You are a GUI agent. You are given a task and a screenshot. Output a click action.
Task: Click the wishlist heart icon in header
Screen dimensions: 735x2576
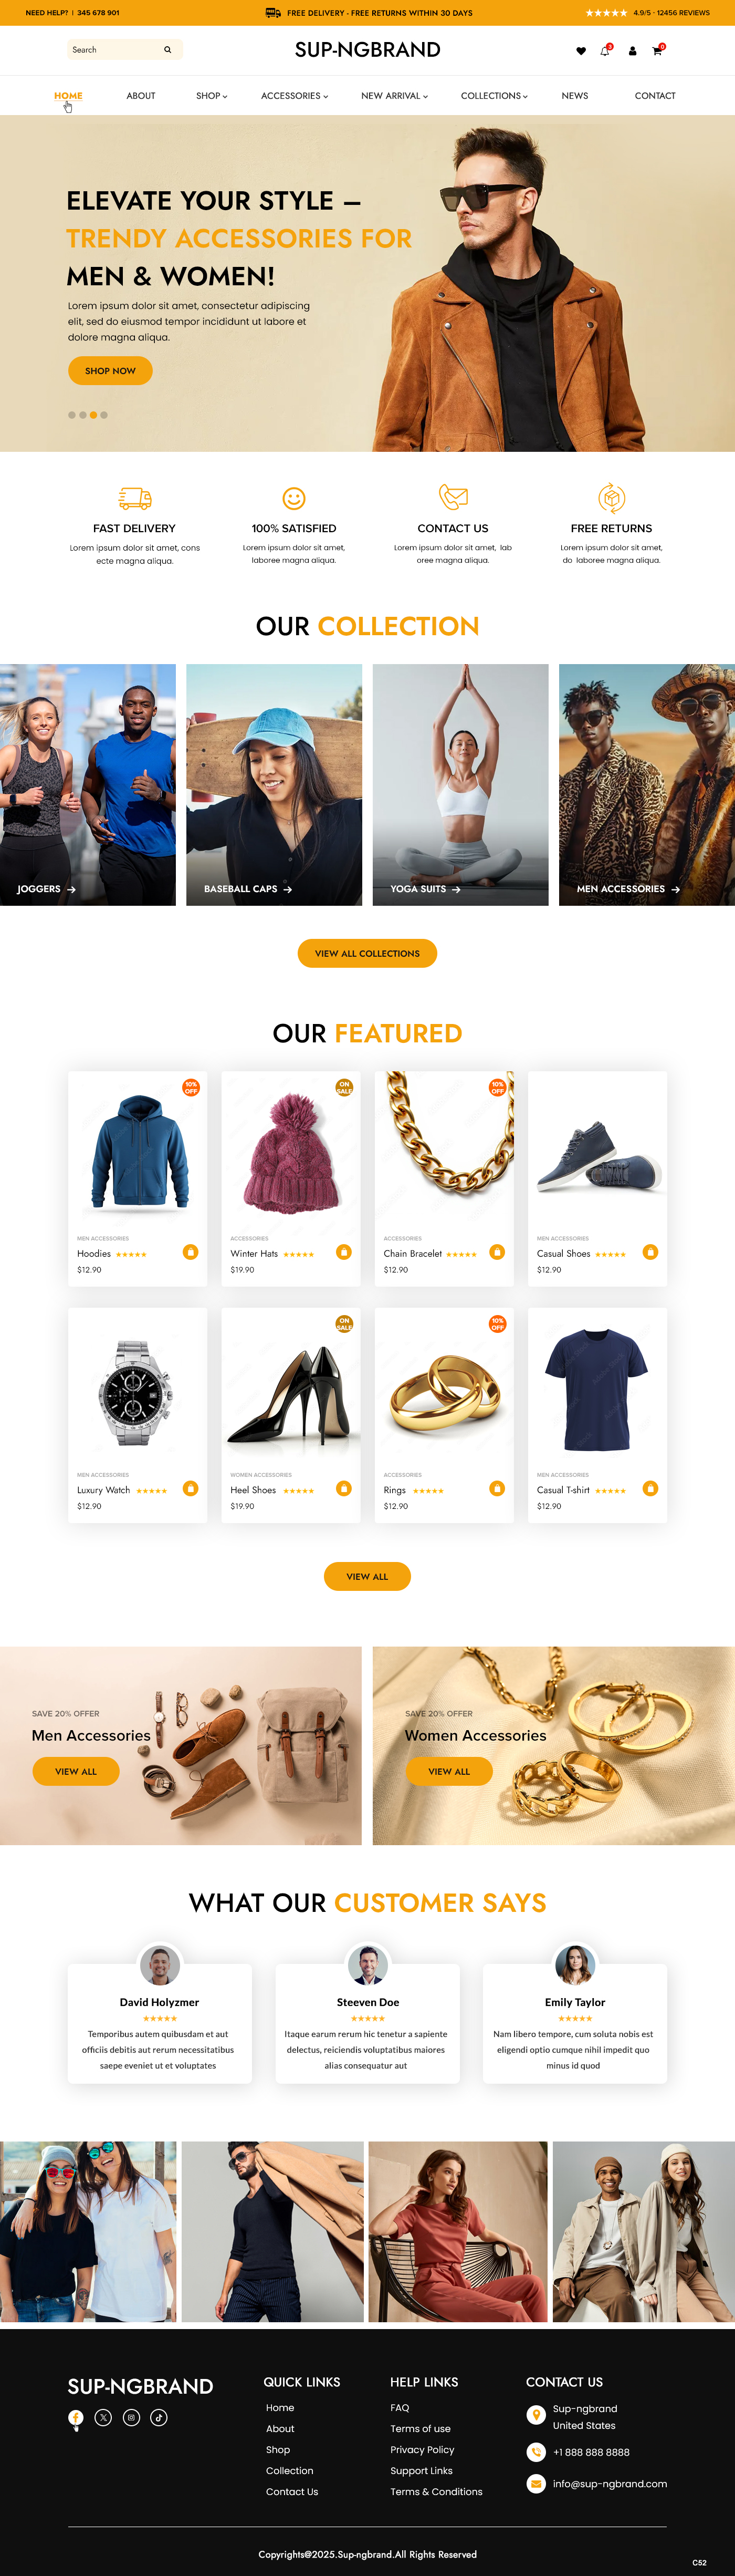coord(580,51)
